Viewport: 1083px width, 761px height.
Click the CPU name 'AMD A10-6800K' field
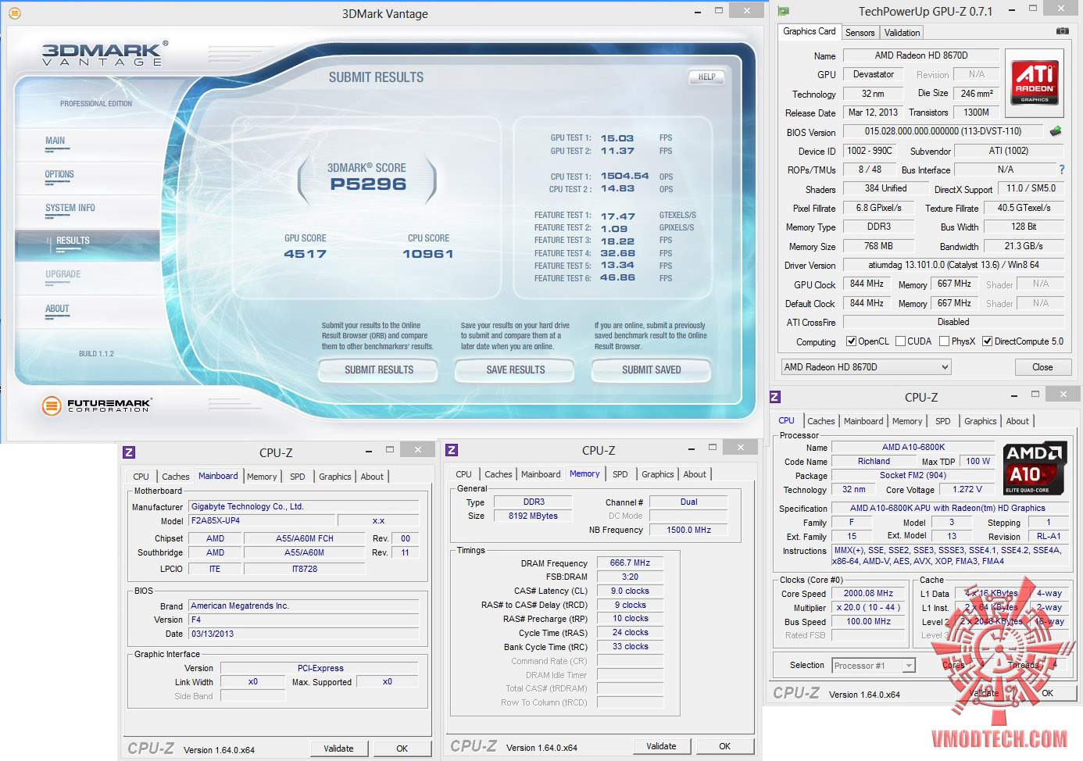(913, 447)
